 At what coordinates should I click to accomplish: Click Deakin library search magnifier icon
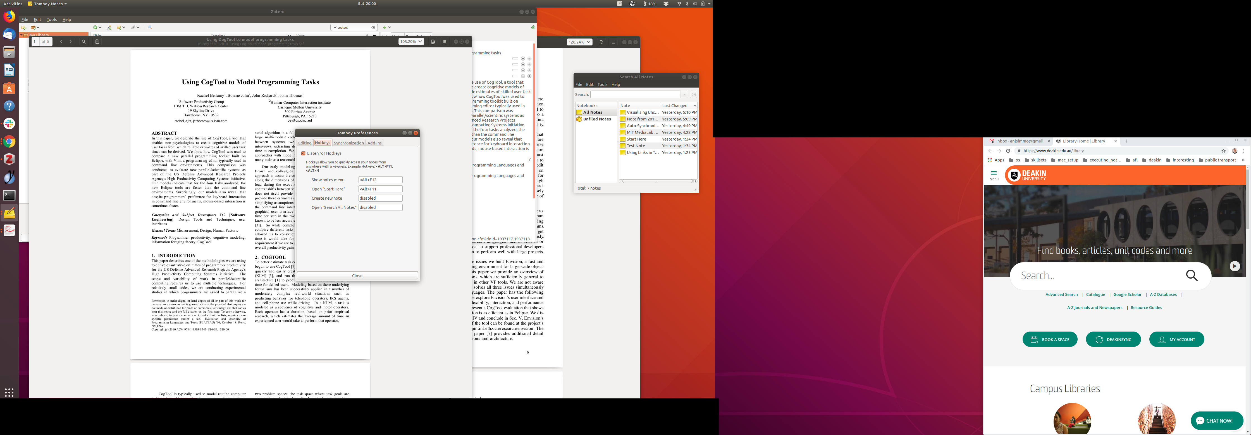point(1191,276)
